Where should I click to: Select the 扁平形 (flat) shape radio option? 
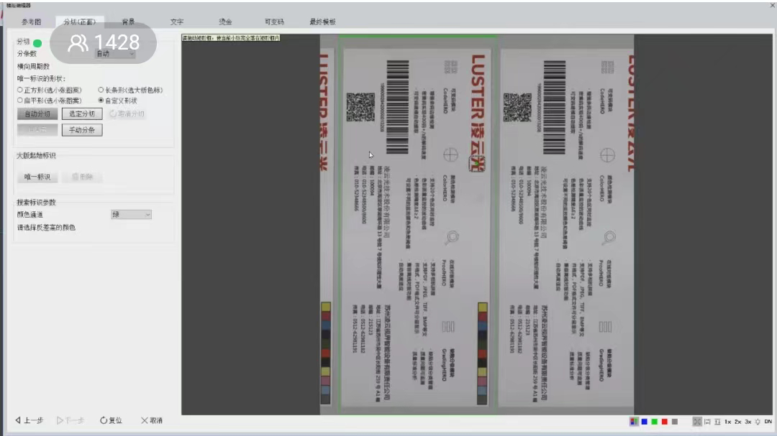tap(20, 101)
